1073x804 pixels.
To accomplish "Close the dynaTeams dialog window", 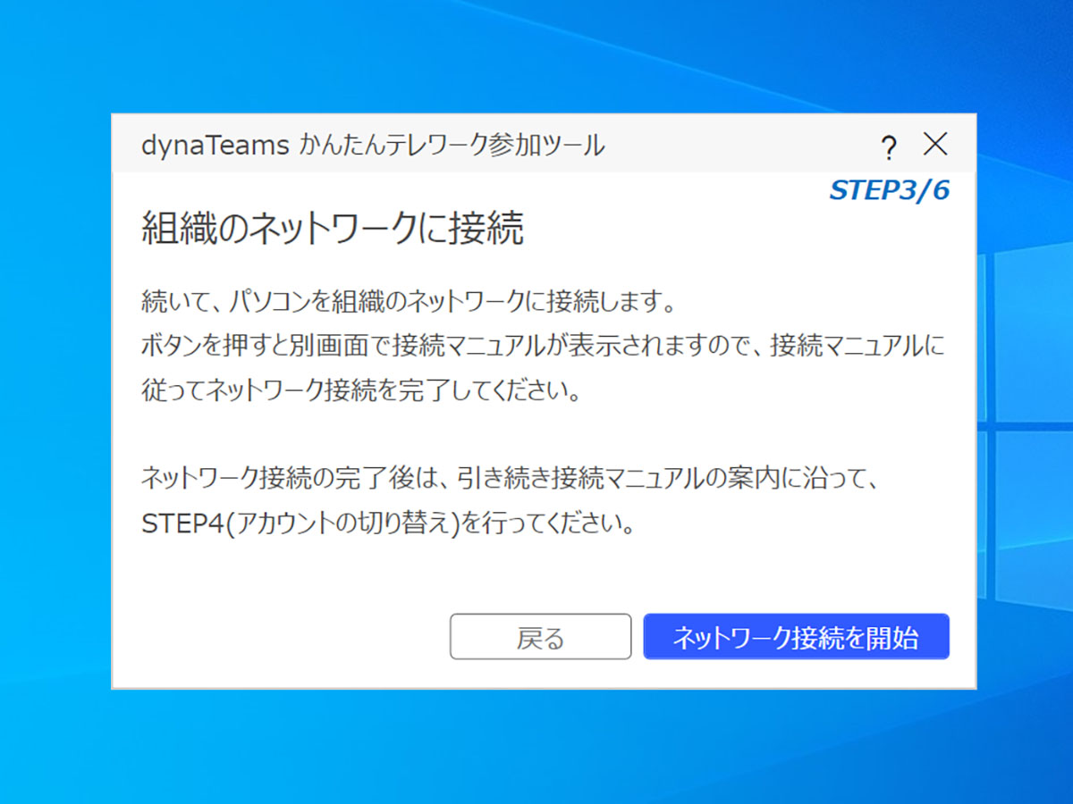I will coord(935,145).
